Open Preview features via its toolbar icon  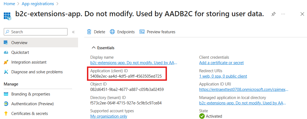(x=142, y=32)
